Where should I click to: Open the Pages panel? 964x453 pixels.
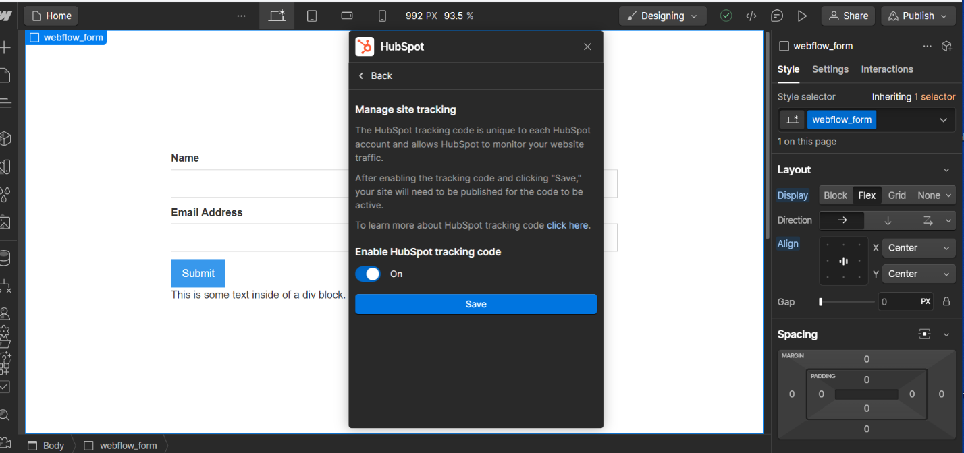(x=5, y=75)
